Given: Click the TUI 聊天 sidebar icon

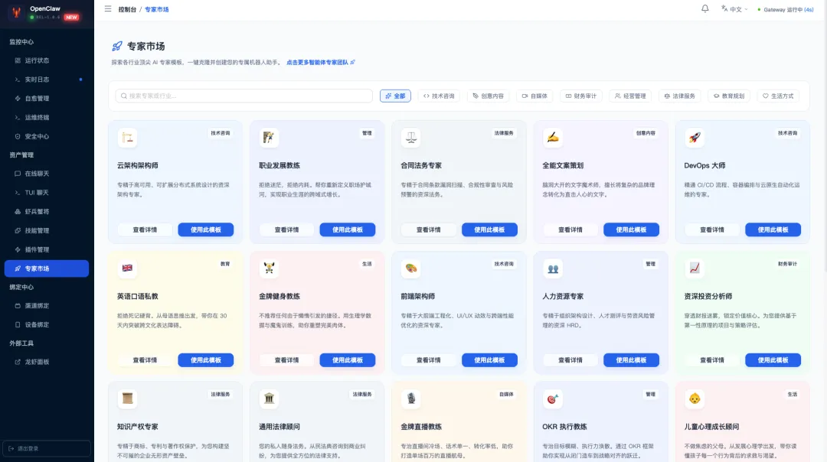Looking at the screenshot, I should [x=18, y=193].
